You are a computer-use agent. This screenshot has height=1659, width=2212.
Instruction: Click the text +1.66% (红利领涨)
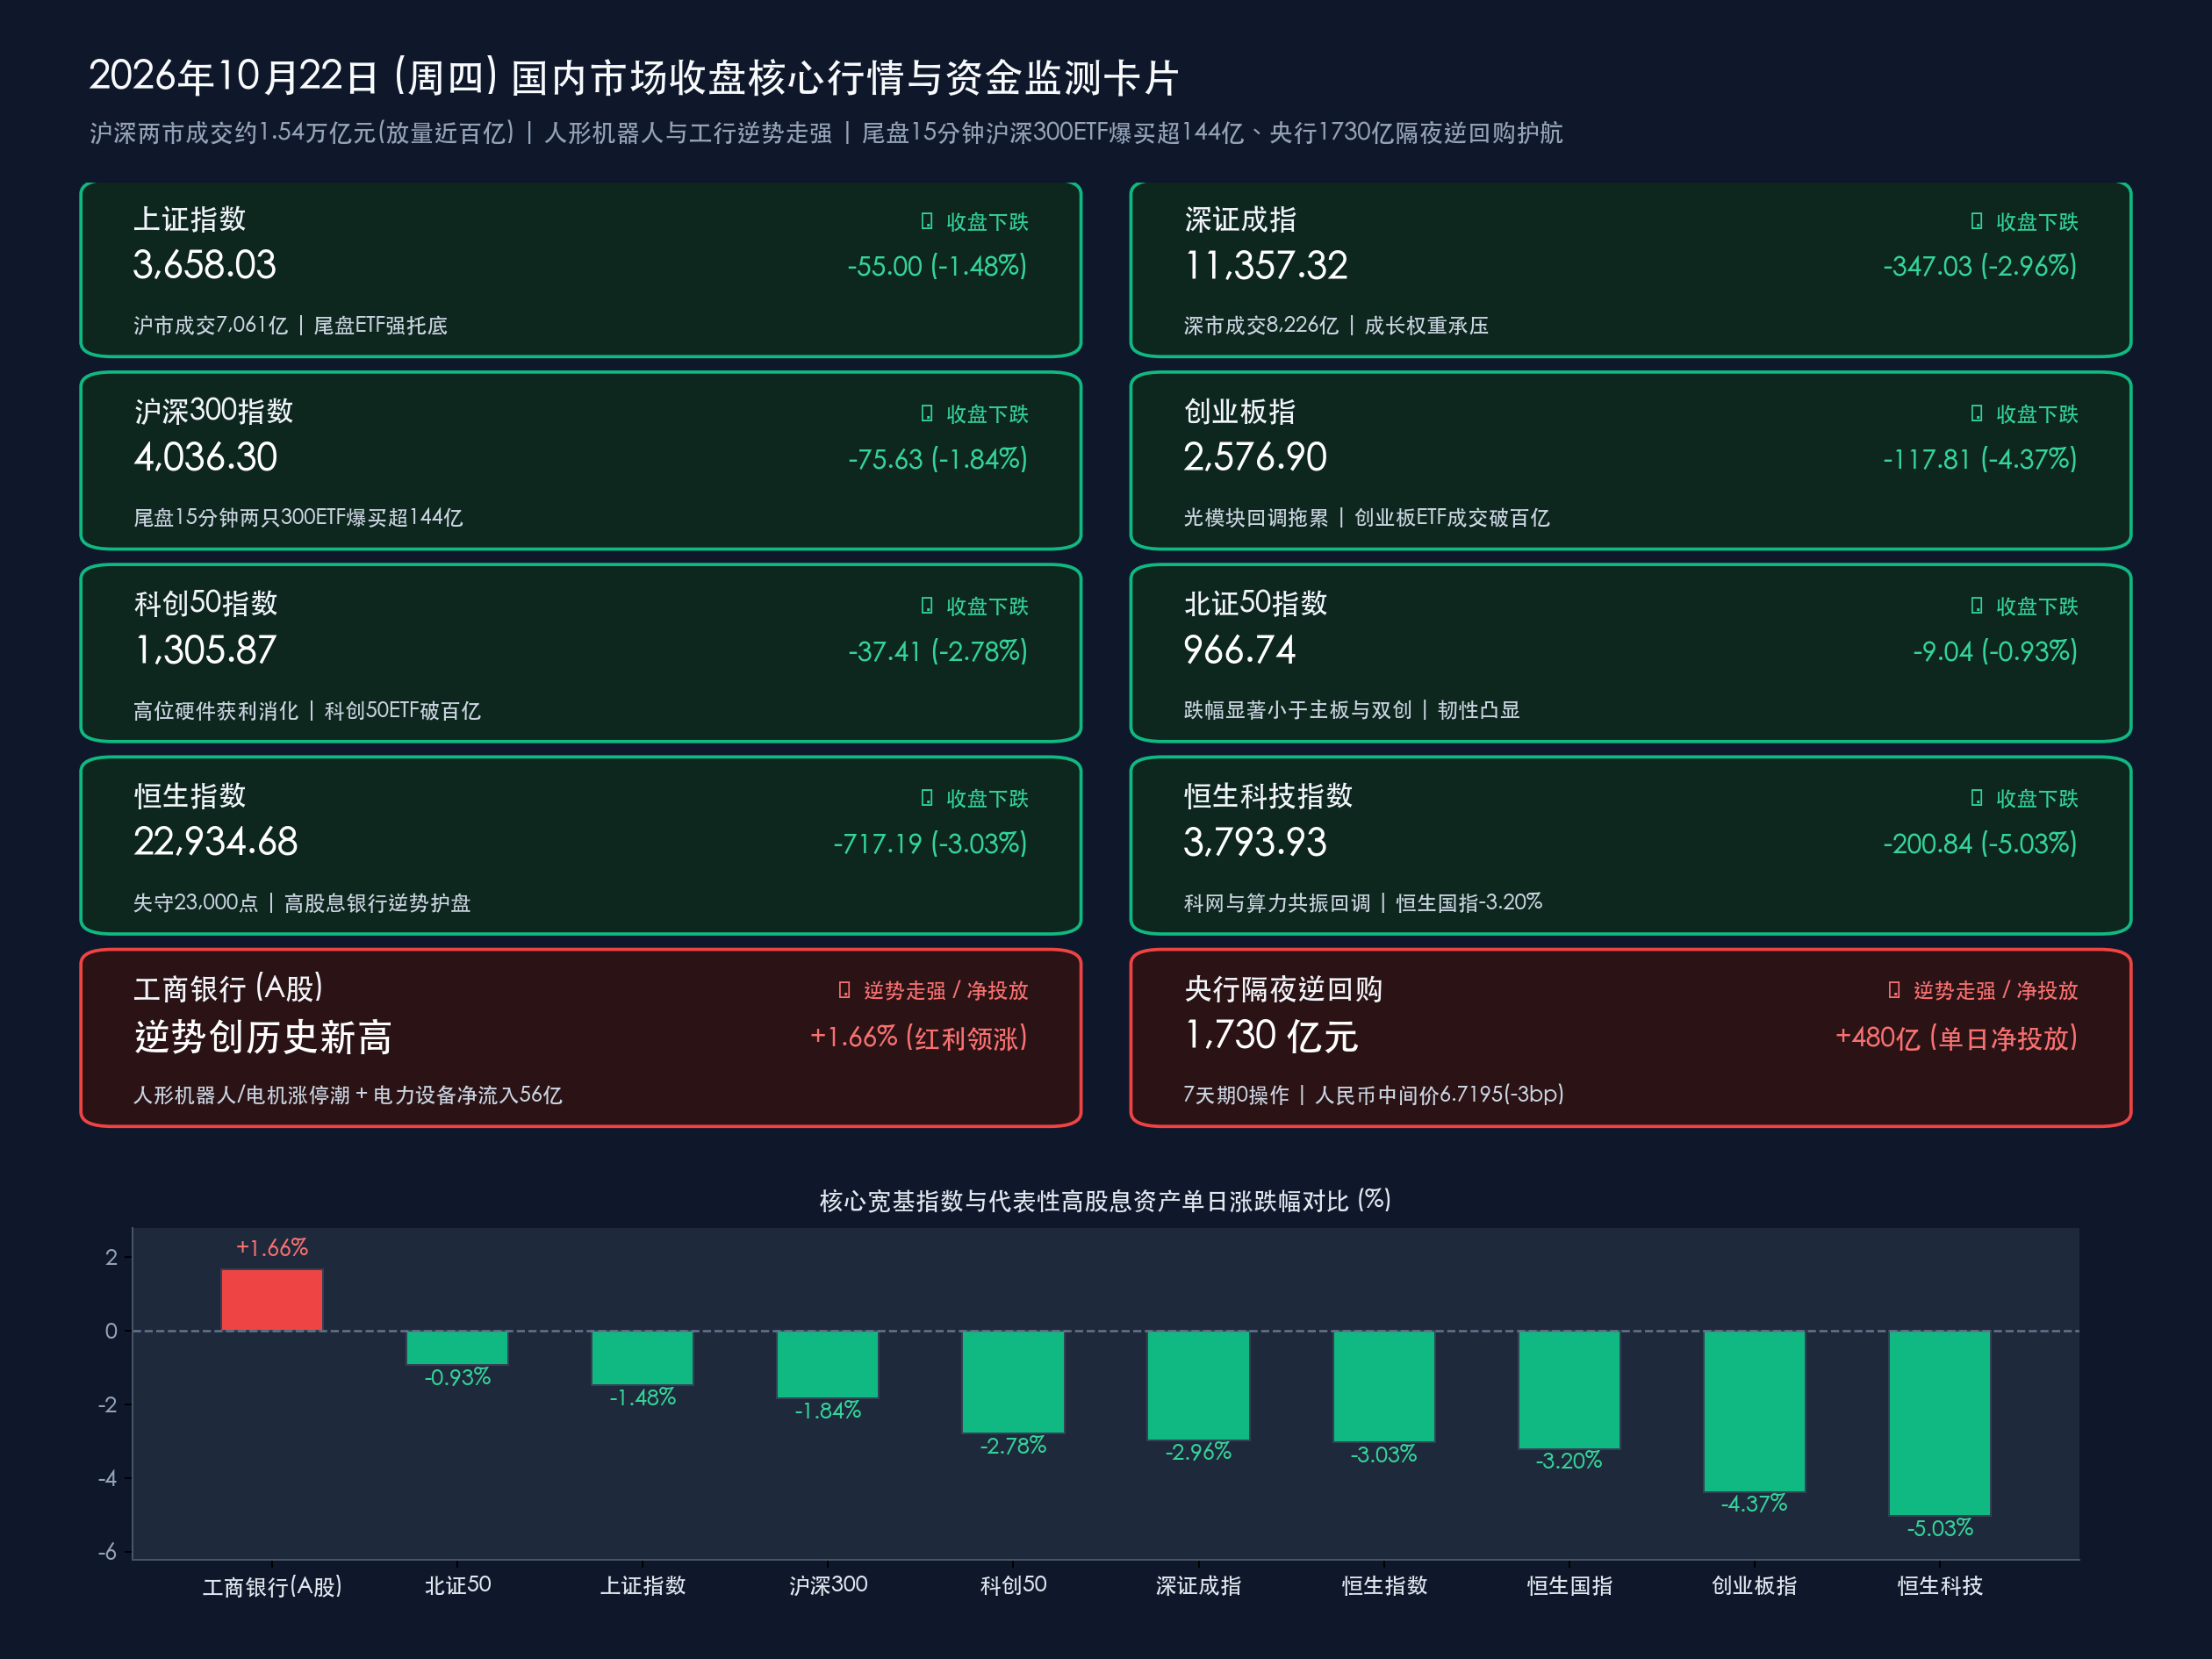(x=919, y=1037)
